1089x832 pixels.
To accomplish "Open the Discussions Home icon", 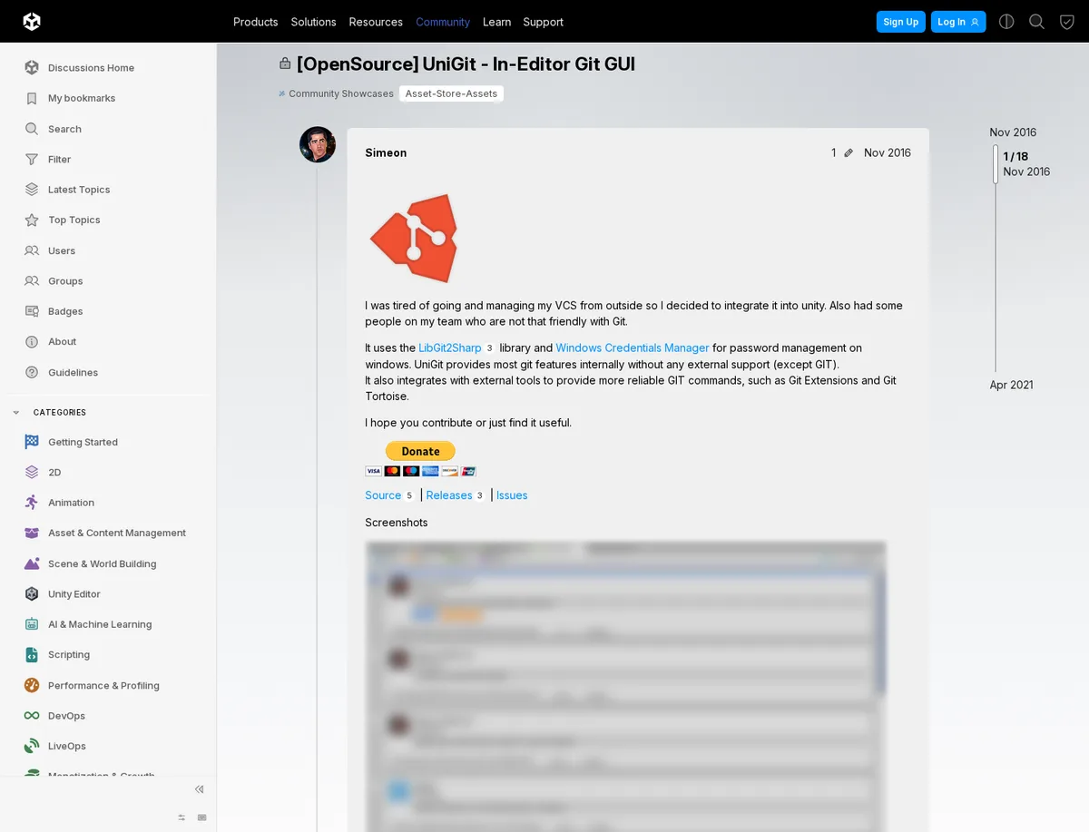I will point(32,67).
